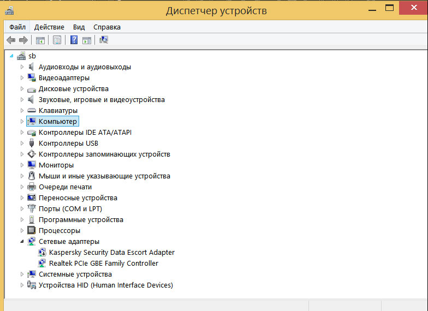Click the Forward arrow toolbar icon
The image size is (428, 311).
[x=23, y=40]
